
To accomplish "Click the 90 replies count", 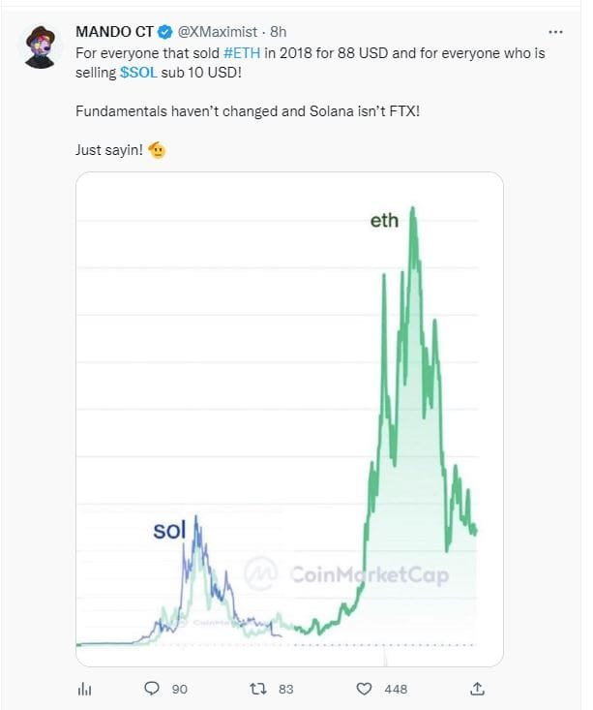I will 179,689.
